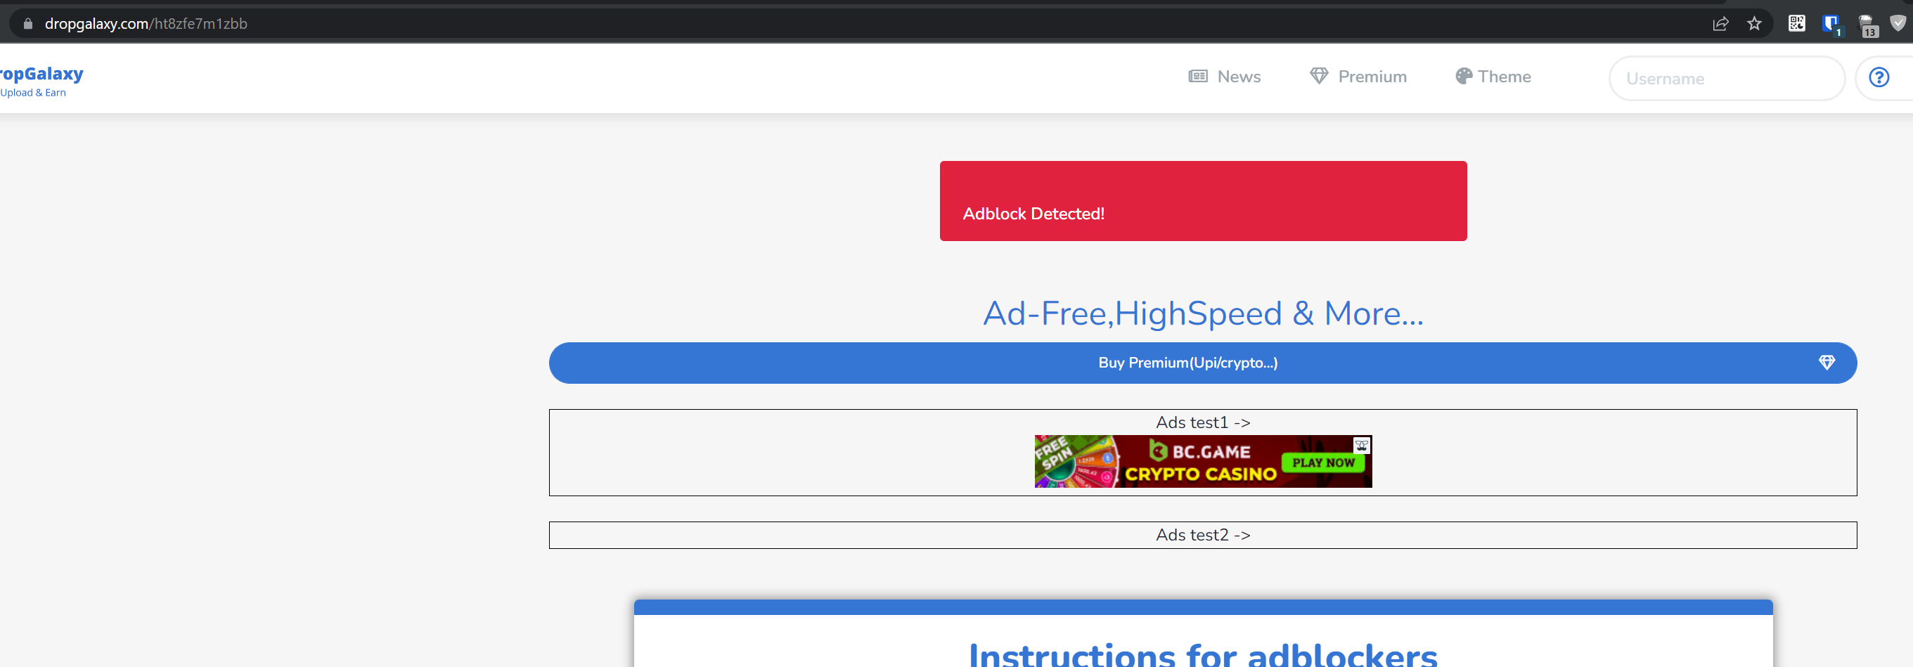The width and height of the screenshot is (1913, 667).
Task: Click the diamond icon on Buy Premium button
Action: click(x=1828, y=363)
